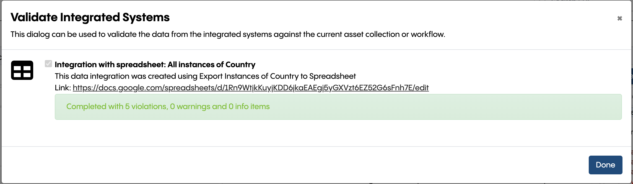This screenshot has width=633, height=184.
Task: Click 'Completed with 5 violations' message text
Action: coord(167,107)
